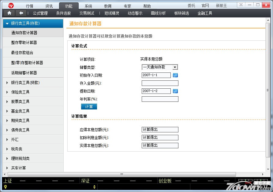The height and width of the screenshot is (192, 273).
Task: Click the full-screen toggle icon in title bar
Action: (241, 5)
